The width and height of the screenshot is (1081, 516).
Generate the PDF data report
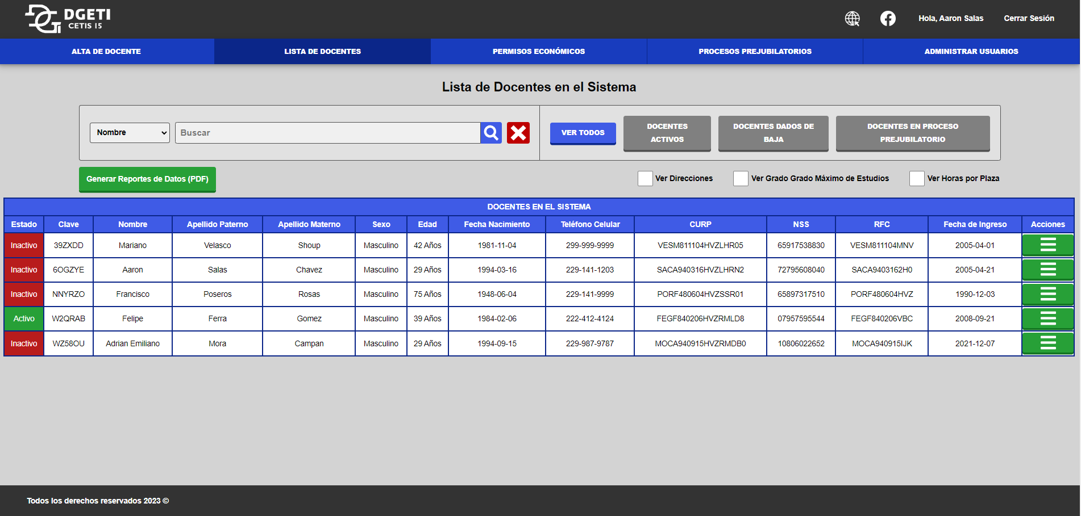coord(147,179)
